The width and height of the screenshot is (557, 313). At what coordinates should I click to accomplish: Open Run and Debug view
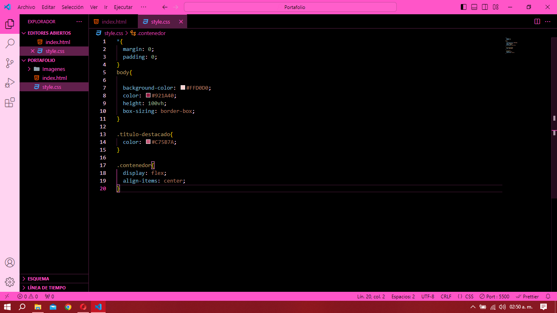pos(10,83)
